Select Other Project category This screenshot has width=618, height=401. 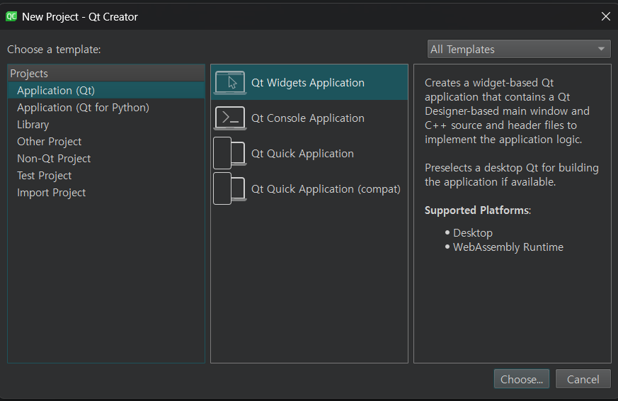tap(106, 141)
